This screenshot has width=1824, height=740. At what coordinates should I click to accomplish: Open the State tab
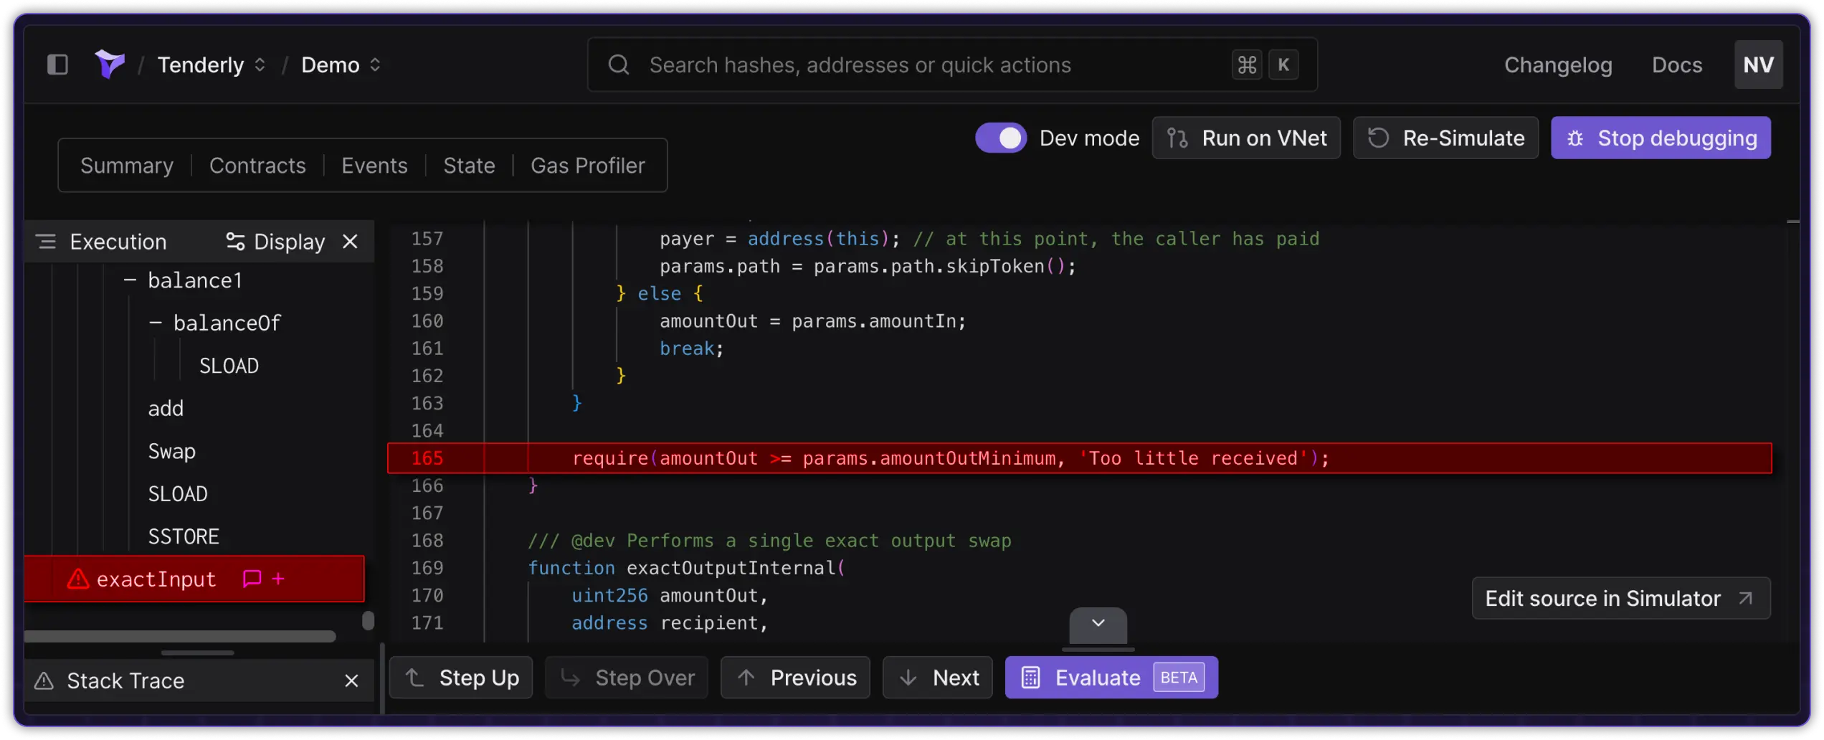point(470,165)
